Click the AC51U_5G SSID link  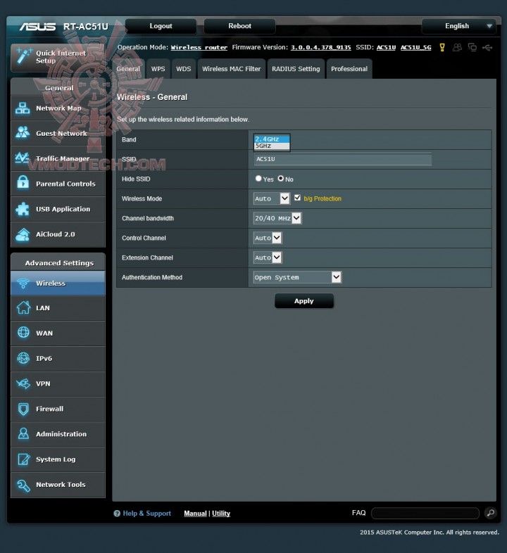coord(416,47)
